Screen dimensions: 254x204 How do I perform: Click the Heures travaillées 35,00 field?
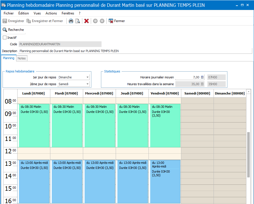pyautogui.click(x=190, y=84)
